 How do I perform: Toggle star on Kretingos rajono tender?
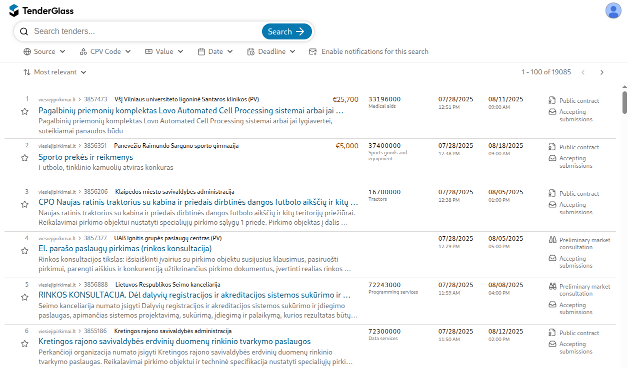[25, 344]
